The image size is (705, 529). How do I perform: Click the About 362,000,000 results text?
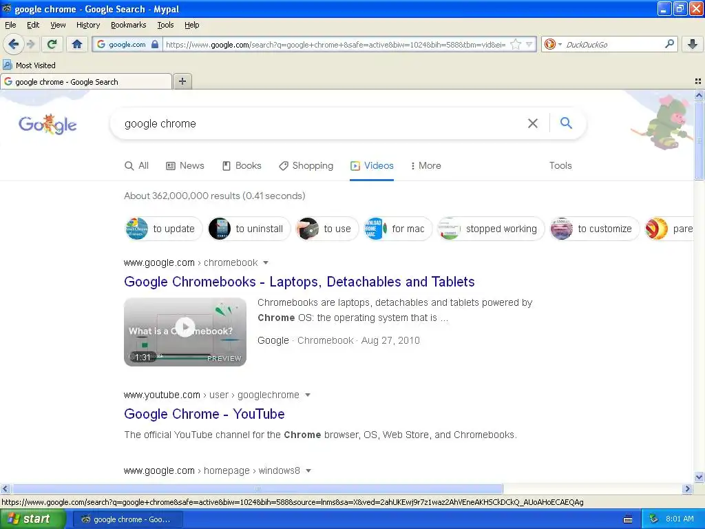[x=215, y=196]
